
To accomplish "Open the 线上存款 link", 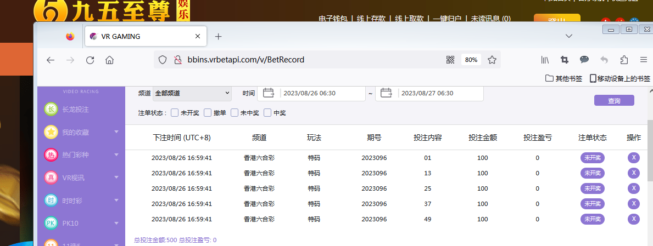I will point(371,19).
